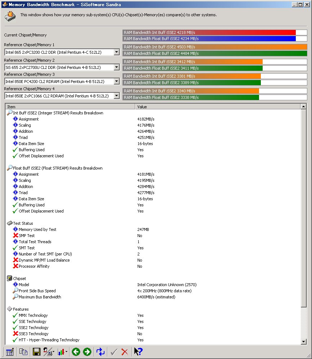Click the floppy disk save icon
Image resolution: width=312 pixels, height=359 pixels.
(x=37, y=352)
